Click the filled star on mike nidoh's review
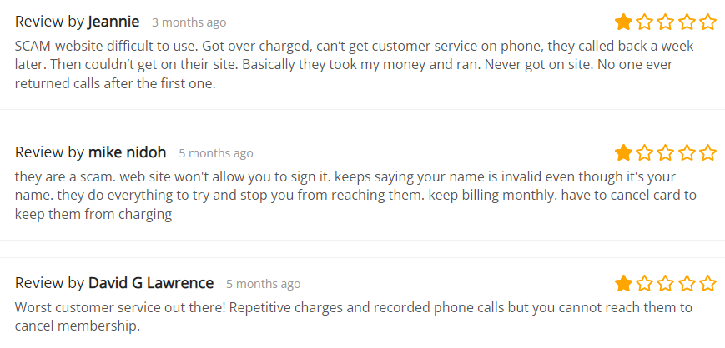The width and height of the screenshot is (725, 348). pos(623,152)
